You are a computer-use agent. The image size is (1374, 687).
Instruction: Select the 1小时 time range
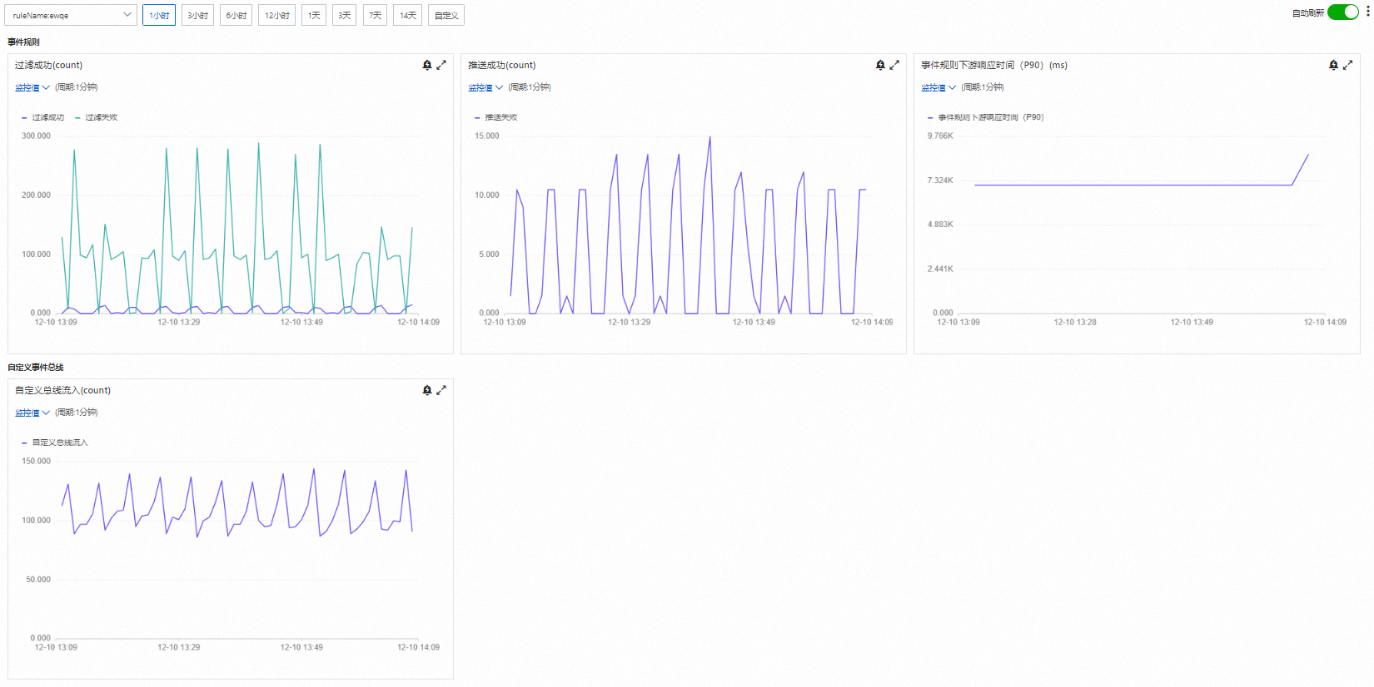point(159,15)
